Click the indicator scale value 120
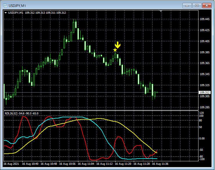 201,113
